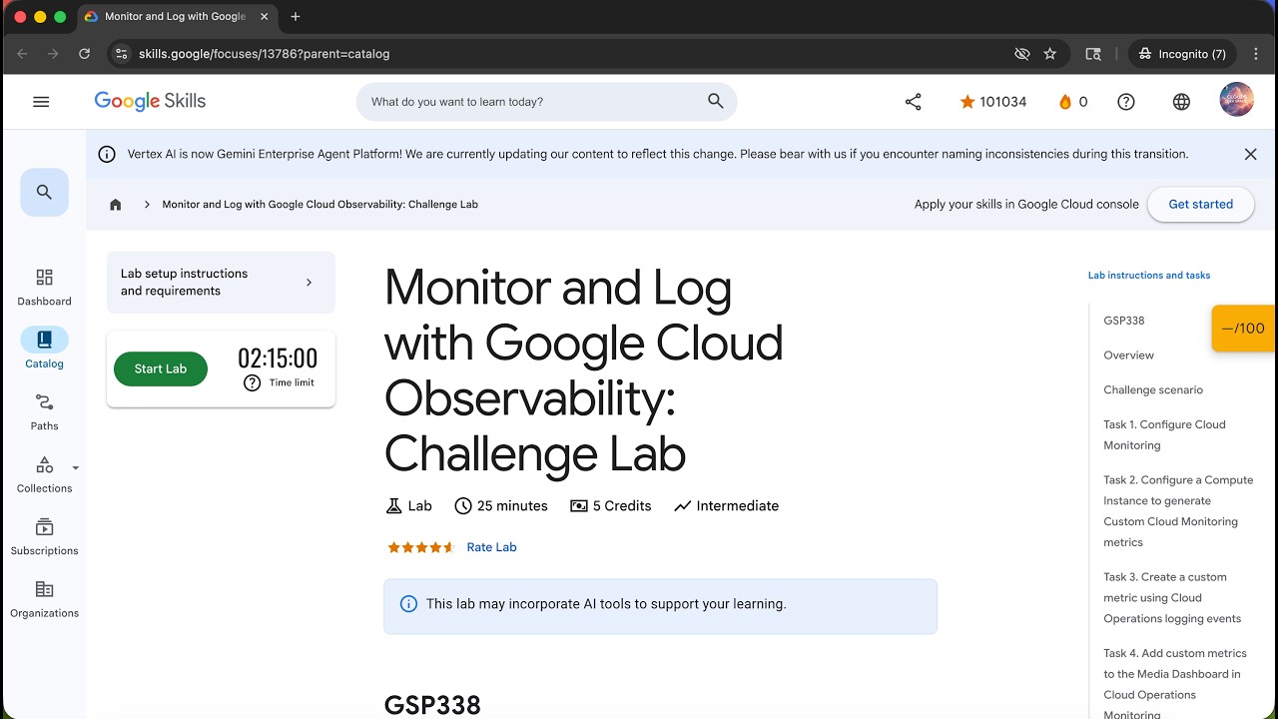Expand the Collections dropdown arrow

[75, 467]
